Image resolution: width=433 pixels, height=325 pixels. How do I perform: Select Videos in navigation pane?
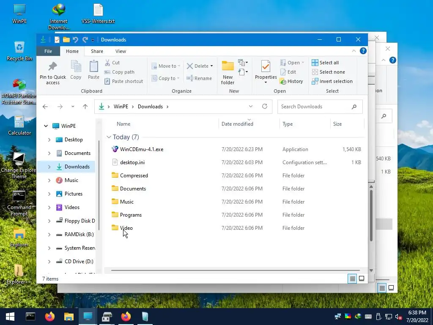click(72, 207)
